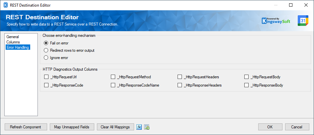Click the Google Calendar icon in header

click(x=303, y=21)
